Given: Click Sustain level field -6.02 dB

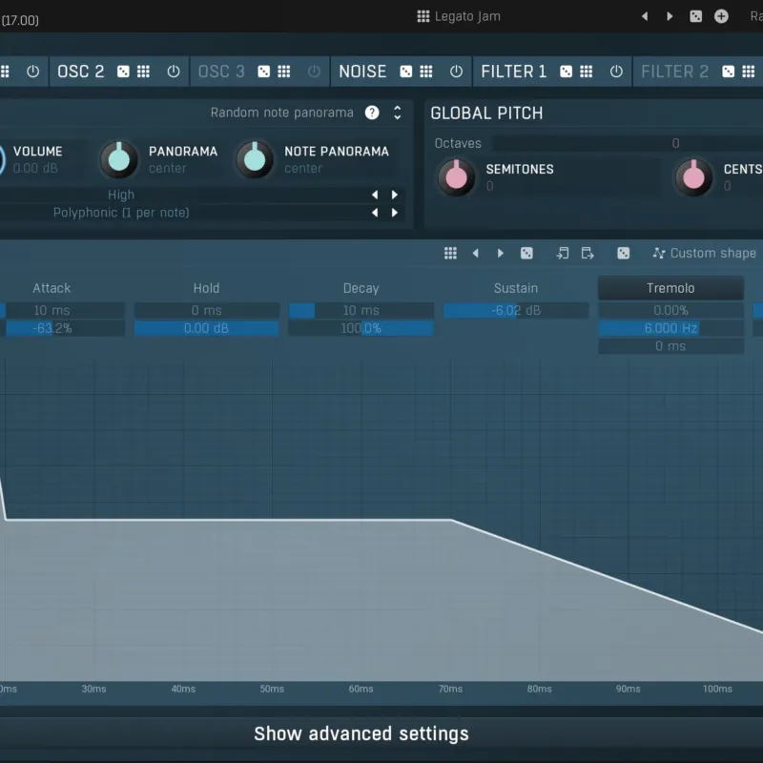Looking at the screenshot, I should pos(516,311).
